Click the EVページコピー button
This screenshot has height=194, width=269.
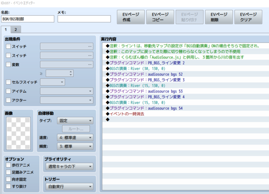(160, 17)
